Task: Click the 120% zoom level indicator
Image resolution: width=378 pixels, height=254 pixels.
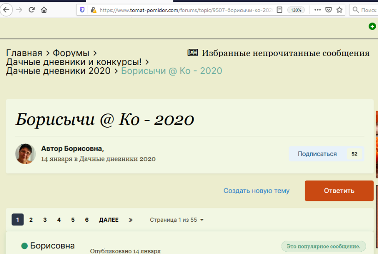Action: (x=295, y=10)
